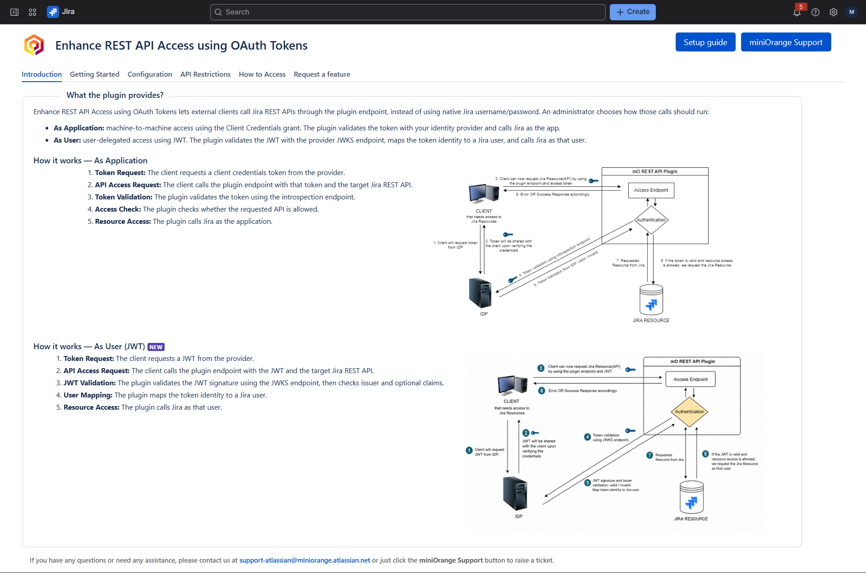The image size is (866, 573).
Task: Click 'The plugin calls Jira as that user' step
Action: pos(171,407)
